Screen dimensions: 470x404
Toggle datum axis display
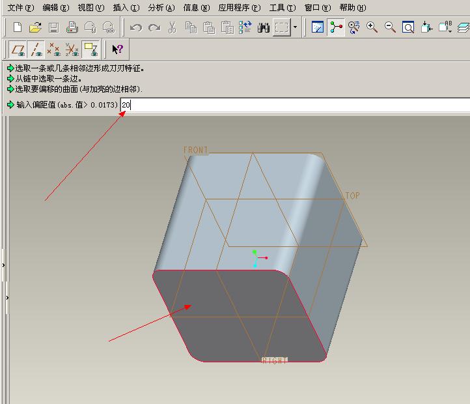point(36,50)
